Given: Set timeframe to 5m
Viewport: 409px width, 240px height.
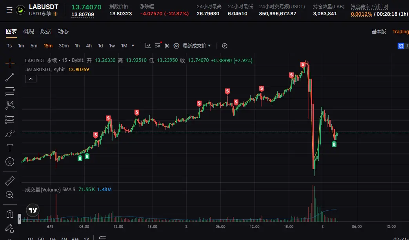Looking at the screenshot, I should coord(34,46).
